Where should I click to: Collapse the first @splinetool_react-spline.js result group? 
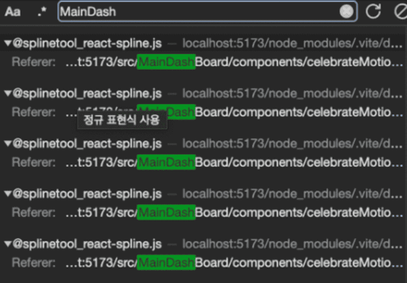(x=7, y=43)
